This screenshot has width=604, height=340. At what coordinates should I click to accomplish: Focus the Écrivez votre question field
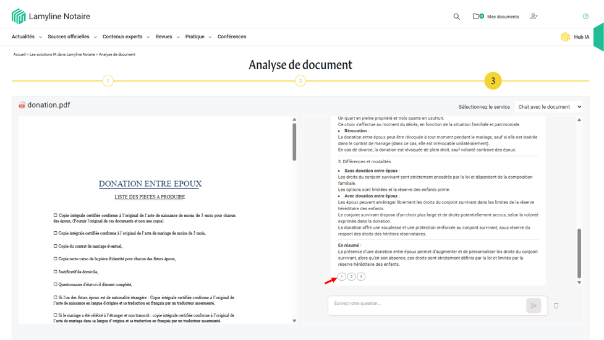coord(427,306)
